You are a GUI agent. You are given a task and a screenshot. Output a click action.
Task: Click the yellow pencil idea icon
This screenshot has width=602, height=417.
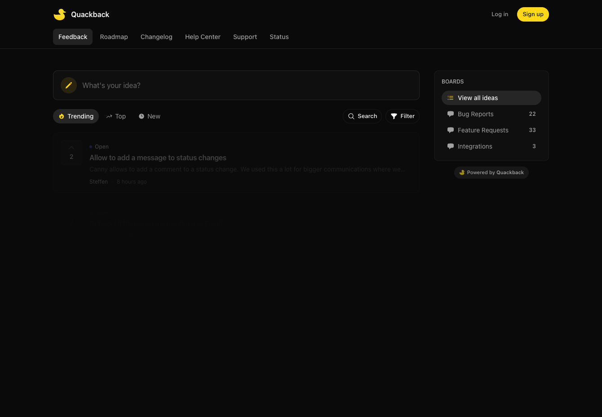(69, 85)
